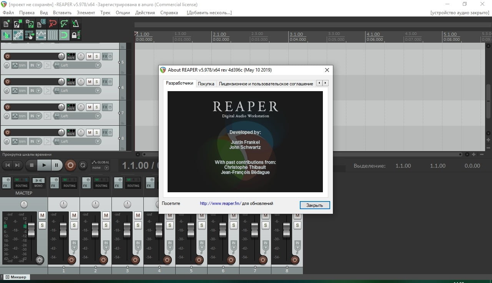
Task: Mute the master track in mixer
Action: [42, 215]
